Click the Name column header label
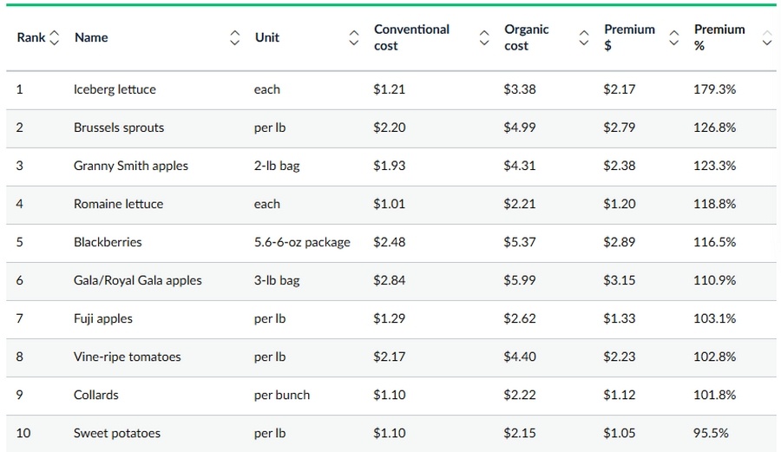This screenshot has height=452, width=781. tap(91, 38)
